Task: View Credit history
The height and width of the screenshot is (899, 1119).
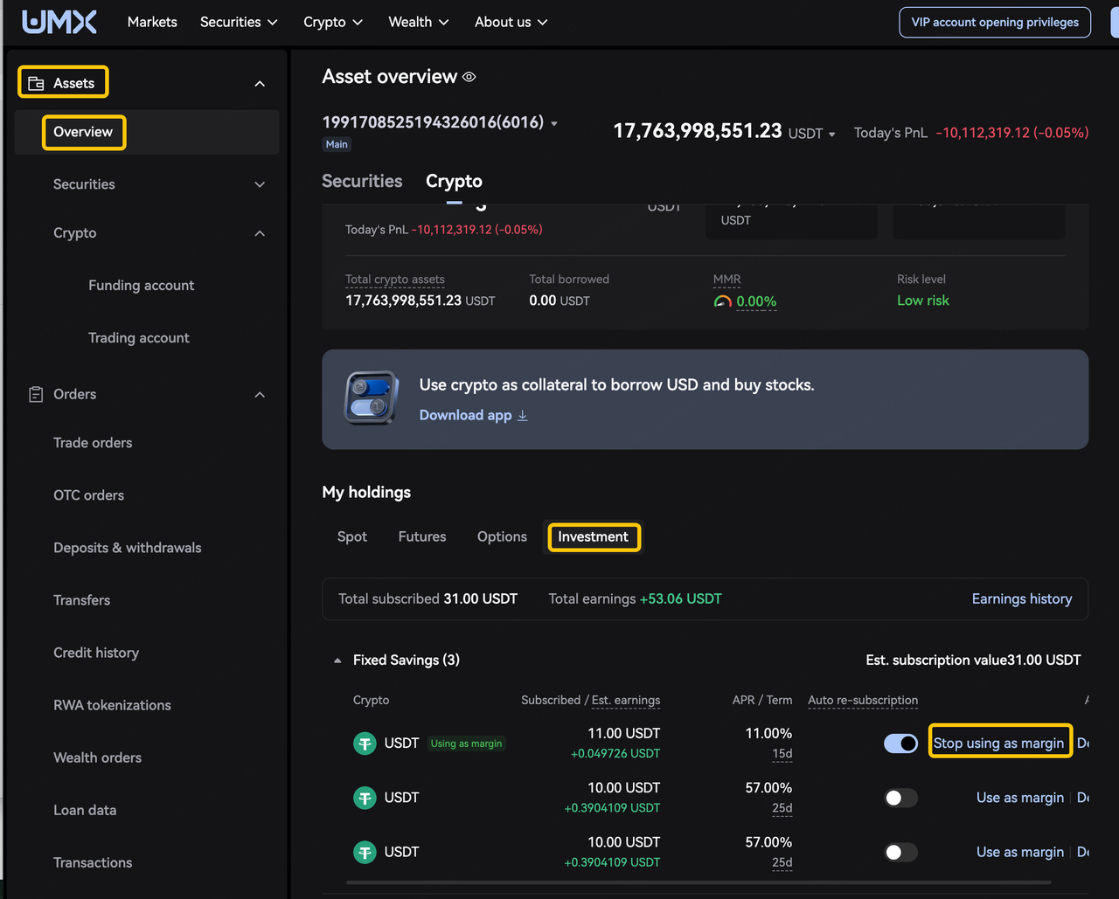Action: [96, 653]
